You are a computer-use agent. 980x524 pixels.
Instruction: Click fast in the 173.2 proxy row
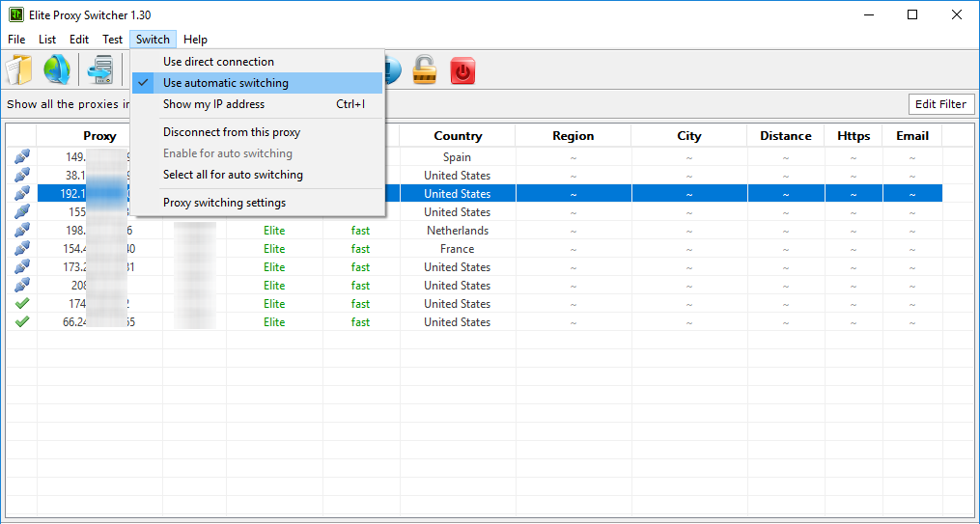click(361, 267)
